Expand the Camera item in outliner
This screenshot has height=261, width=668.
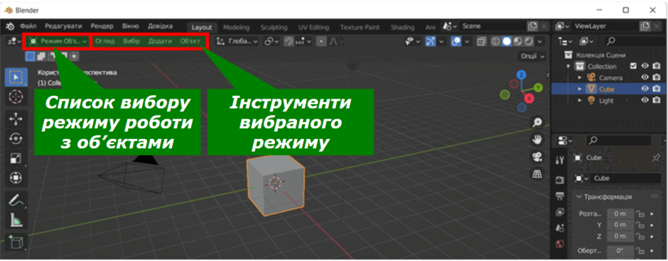coord(579,78)
